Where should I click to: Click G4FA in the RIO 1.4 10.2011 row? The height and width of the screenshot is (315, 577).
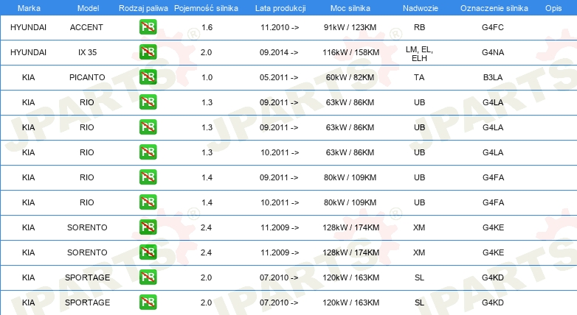coord(493,202)
